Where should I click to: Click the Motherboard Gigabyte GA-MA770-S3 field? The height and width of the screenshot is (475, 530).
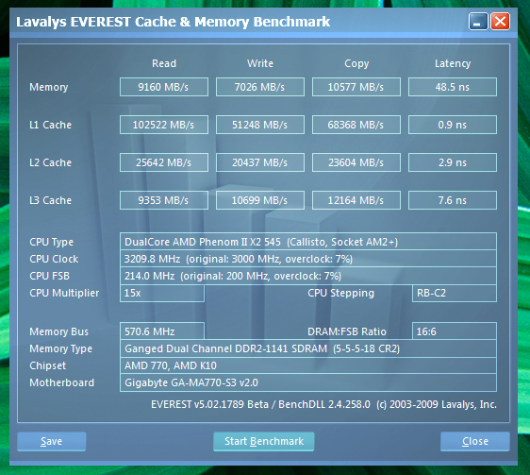tap(308, 382)
